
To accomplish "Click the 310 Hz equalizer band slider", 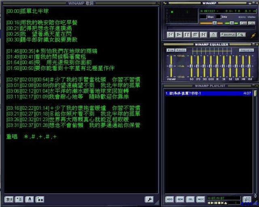I will [x=204, y=66].
